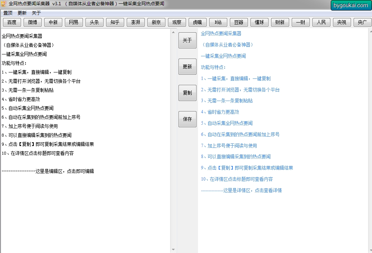Click black text '全网热点要闻采集器' in edit area
372x253 pixels.
coord(22,36)
